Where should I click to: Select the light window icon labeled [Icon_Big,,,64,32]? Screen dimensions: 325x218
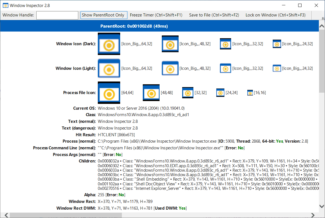(109, 68)
